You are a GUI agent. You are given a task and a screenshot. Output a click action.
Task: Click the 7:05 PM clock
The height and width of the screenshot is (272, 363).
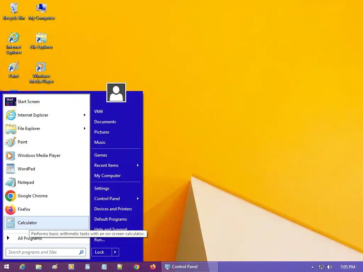coord(348,267)
